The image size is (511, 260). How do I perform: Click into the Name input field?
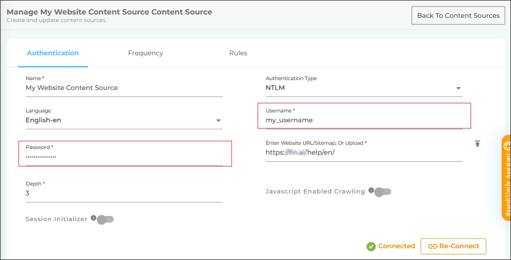[124, 88]
